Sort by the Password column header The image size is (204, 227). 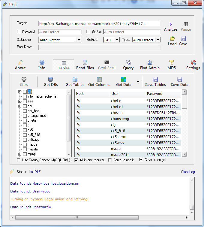click(163, 94)
